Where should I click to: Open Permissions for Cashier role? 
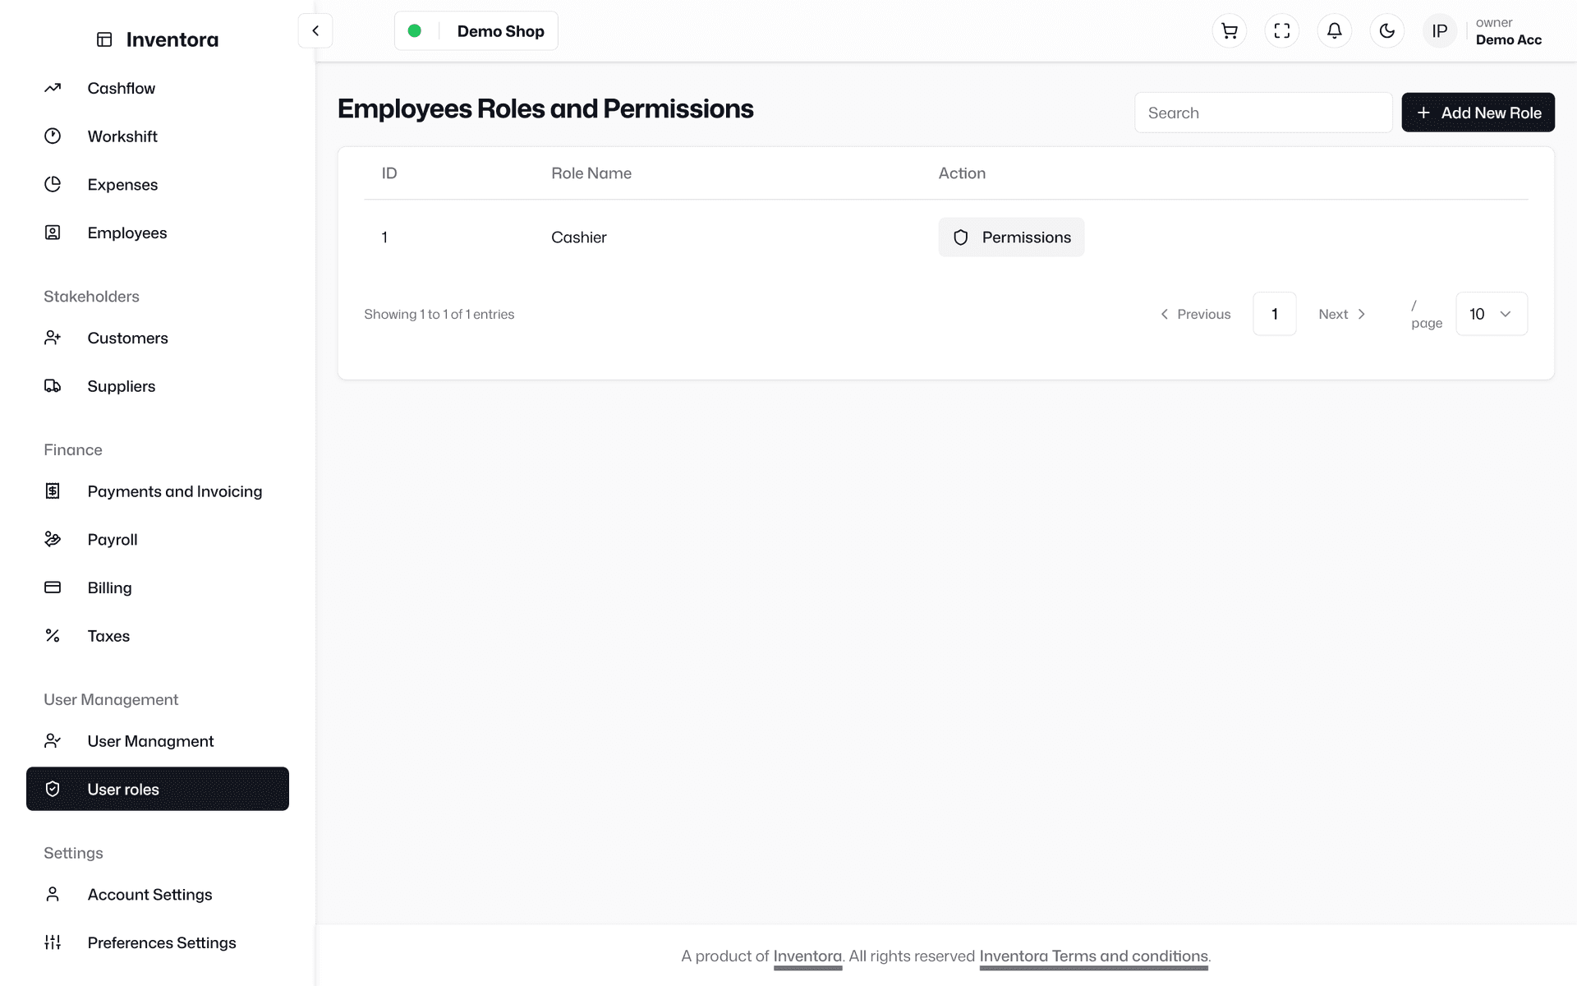(x=1011, y=237)
